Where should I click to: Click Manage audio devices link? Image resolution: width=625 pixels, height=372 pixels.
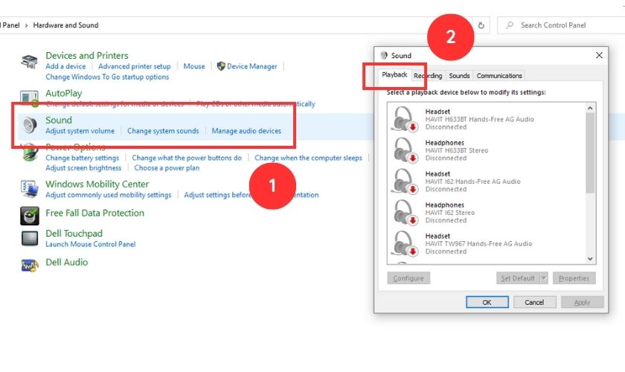coord(246,131)
